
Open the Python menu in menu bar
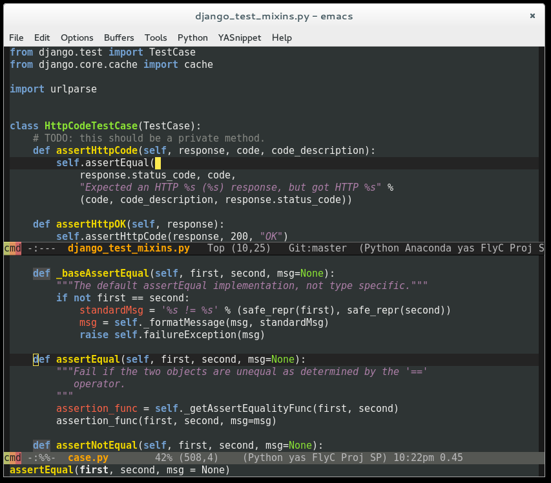(192, 38)
